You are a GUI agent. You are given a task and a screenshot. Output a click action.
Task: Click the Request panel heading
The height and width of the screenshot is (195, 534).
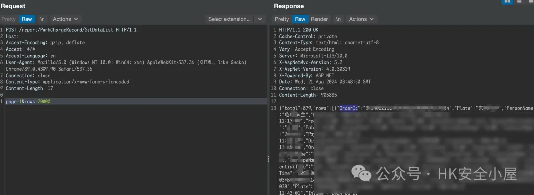click(13, 6)
